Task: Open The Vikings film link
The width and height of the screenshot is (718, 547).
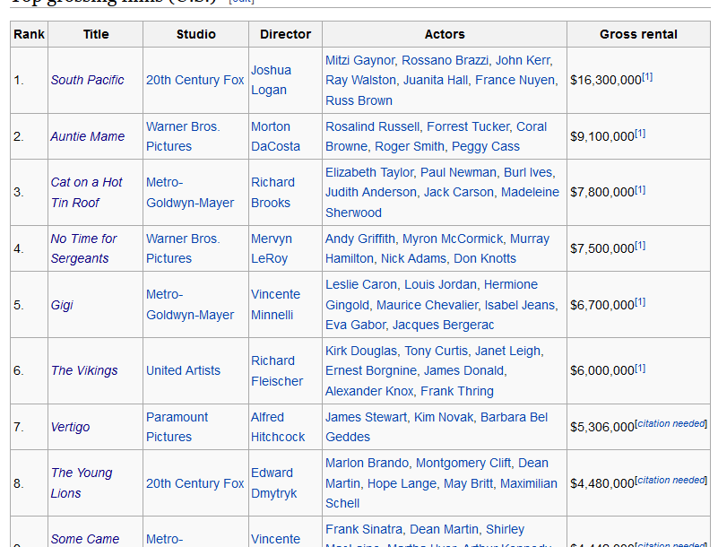Action: click(x=84, y=370)
